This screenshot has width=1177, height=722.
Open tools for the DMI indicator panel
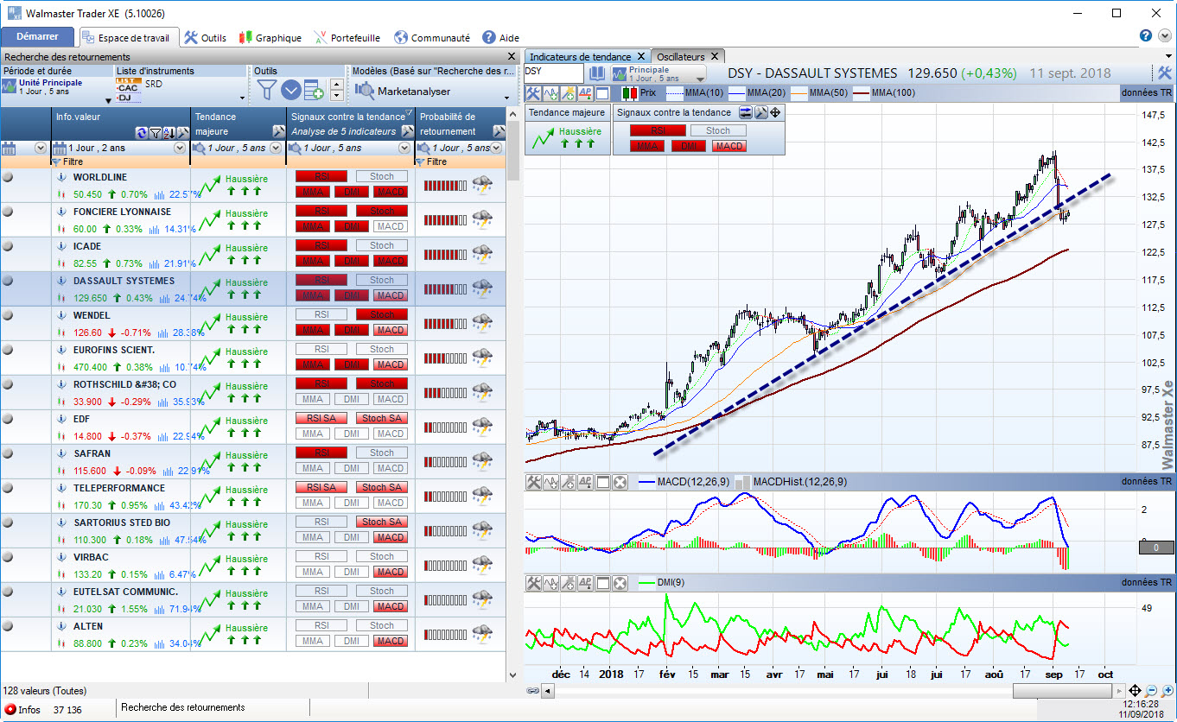(533, 583)
